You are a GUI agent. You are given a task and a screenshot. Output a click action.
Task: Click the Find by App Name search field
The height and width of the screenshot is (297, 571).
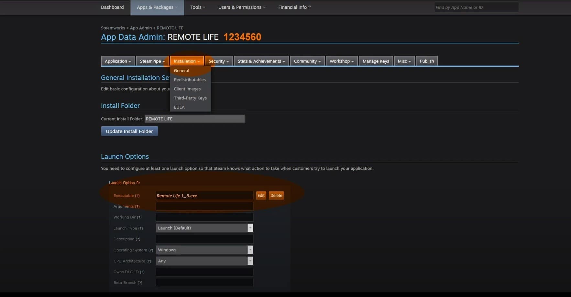coord(476,7)
